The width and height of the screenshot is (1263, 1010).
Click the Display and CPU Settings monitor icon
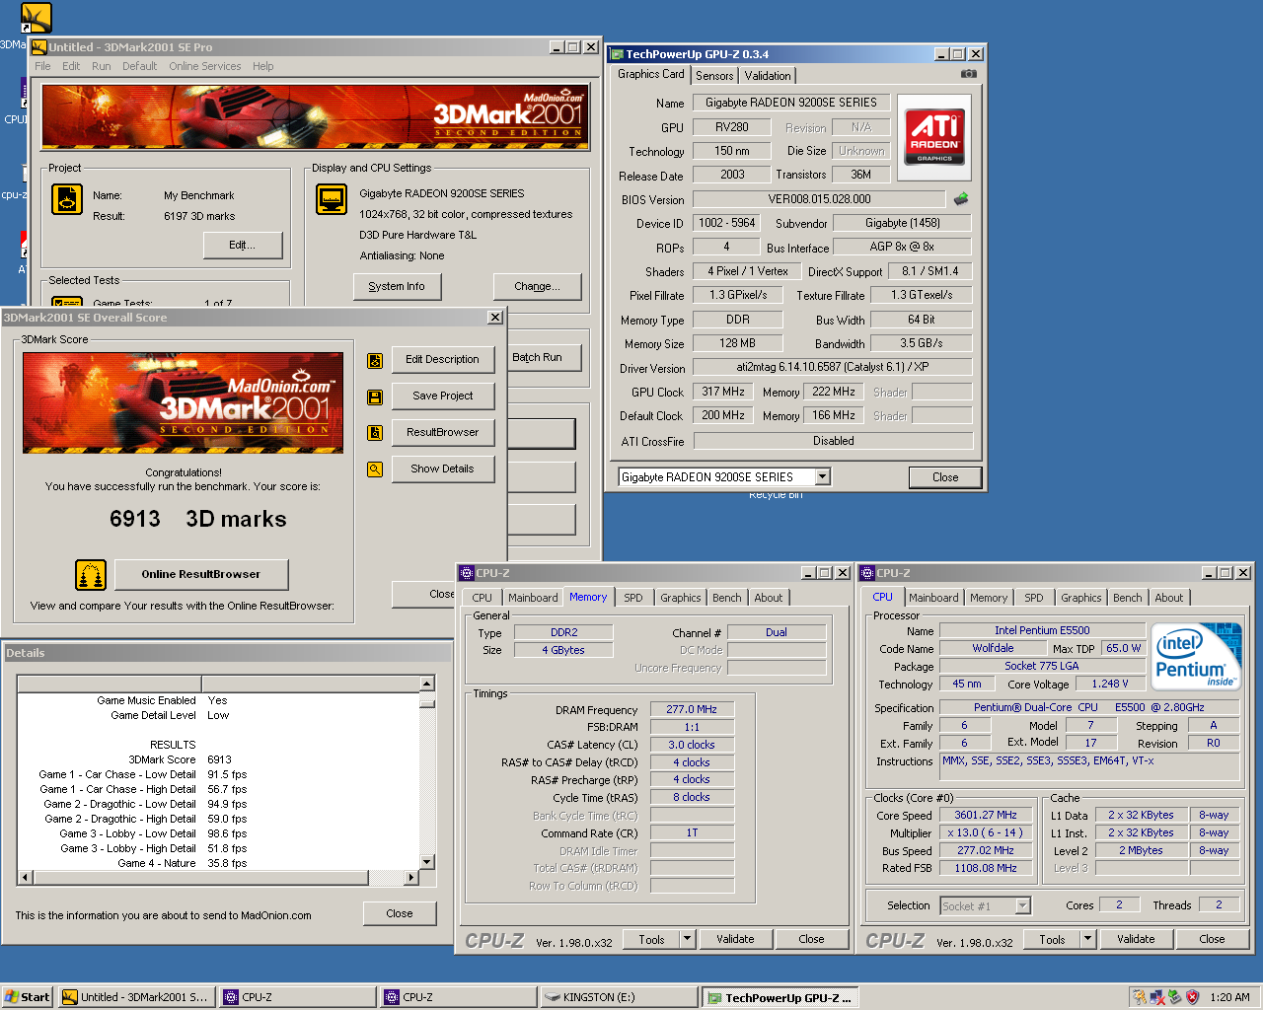pyautogui.click(x=332, y=199)
